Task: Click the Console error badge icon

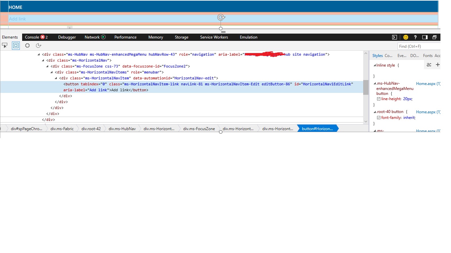Action: [x=43, y=37]
